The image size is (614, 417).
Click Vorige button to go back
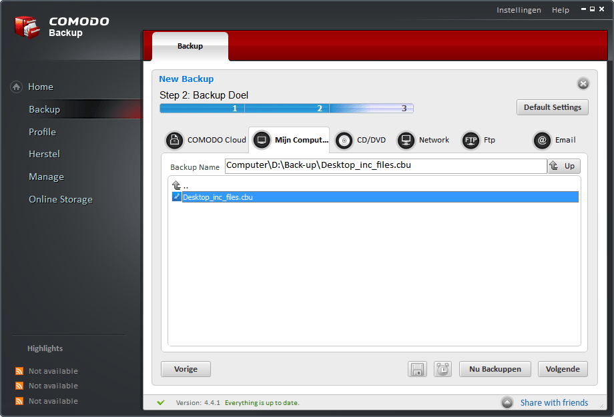(186, 369)
